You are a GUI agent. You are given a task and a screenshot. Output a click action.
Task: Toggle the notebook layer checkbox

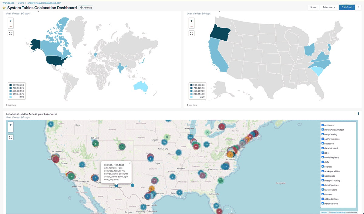pos(323,143)
